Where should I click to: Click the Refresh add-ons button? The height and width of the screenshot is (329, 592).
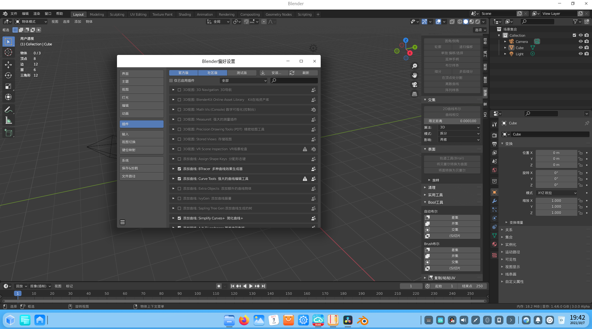click(x=303, y=73)
